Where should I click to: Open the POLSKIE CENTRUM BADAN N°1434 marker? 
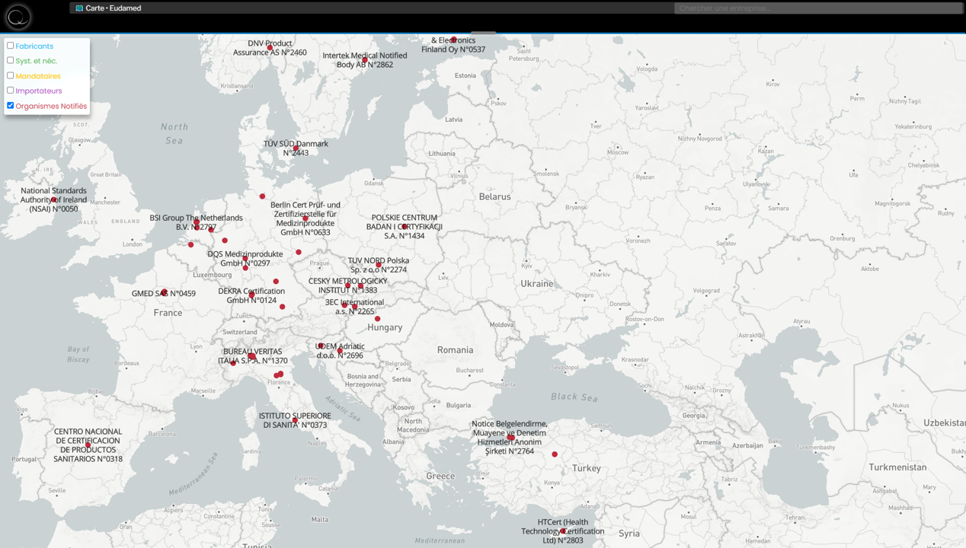point(405,227)
